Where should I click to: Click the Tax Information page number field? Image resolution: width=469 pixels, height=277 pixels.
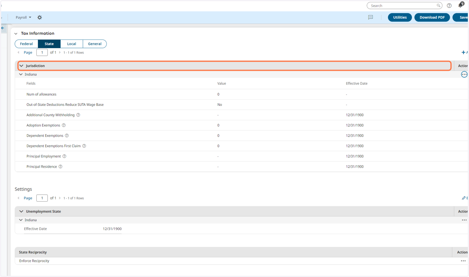[42, 52]
